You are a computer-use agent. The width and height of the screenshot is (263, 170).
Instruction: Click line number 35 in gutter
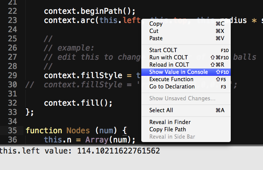(x=12, y=131)
